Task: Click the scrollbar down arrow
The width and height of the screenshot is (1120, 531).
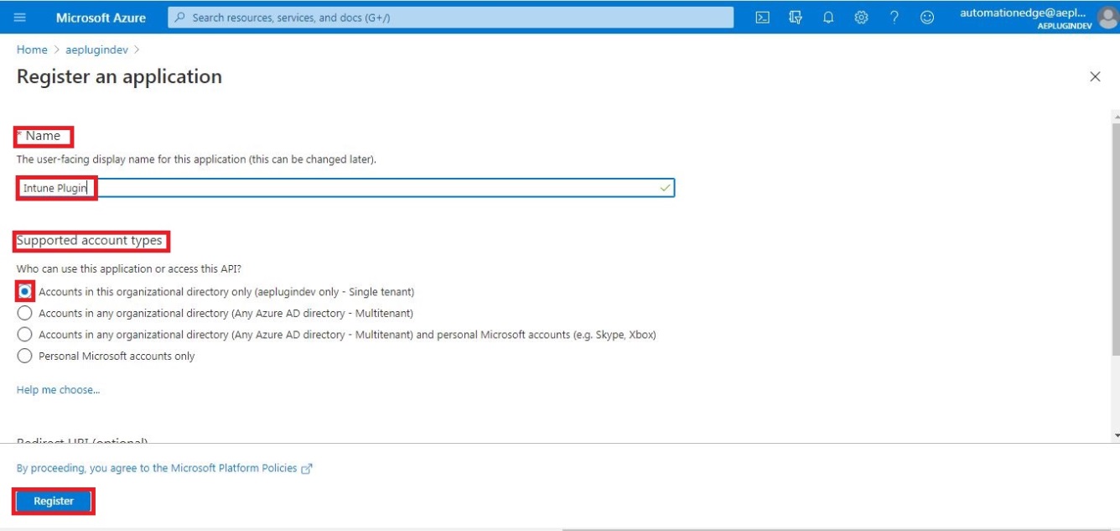Action: click(x=1116, y=436)
